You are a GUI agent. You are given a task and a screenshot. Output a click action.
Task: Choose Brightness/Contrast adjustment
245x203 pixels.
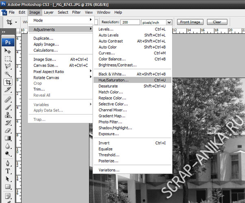coord(117,65)
